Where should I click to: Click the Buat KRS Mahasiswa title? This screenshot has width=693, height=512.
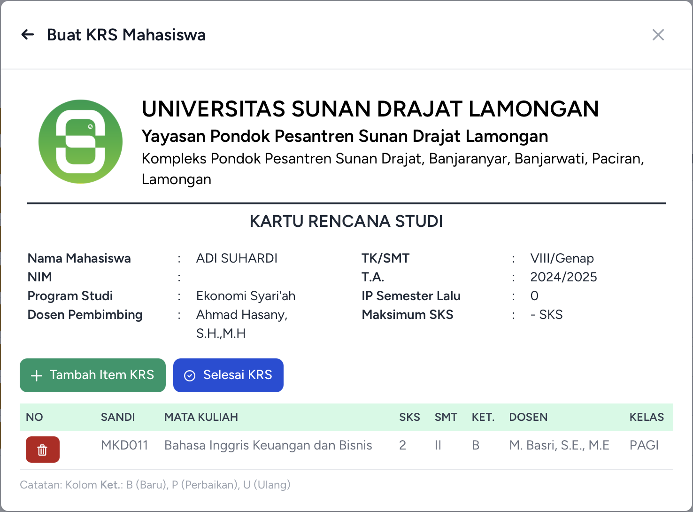(126, 35)
